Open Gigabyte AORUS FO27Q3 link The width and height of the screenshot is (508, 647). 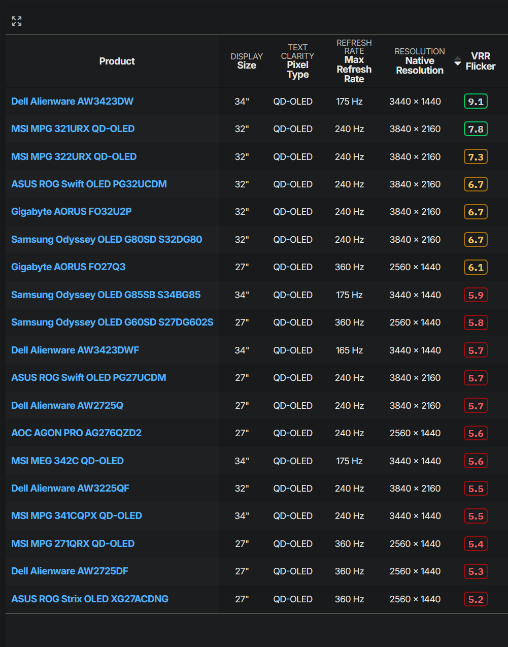69,267
